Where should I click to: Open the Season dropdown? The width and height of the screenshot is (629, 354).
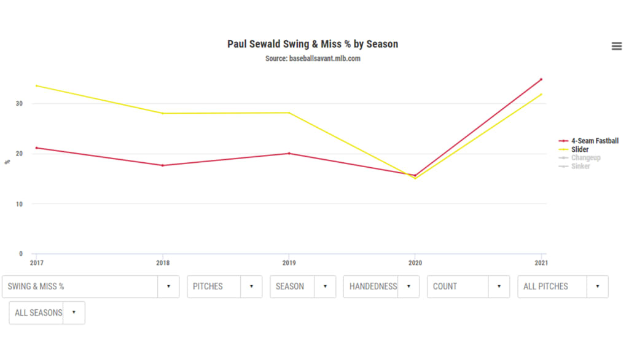point(292,286)
